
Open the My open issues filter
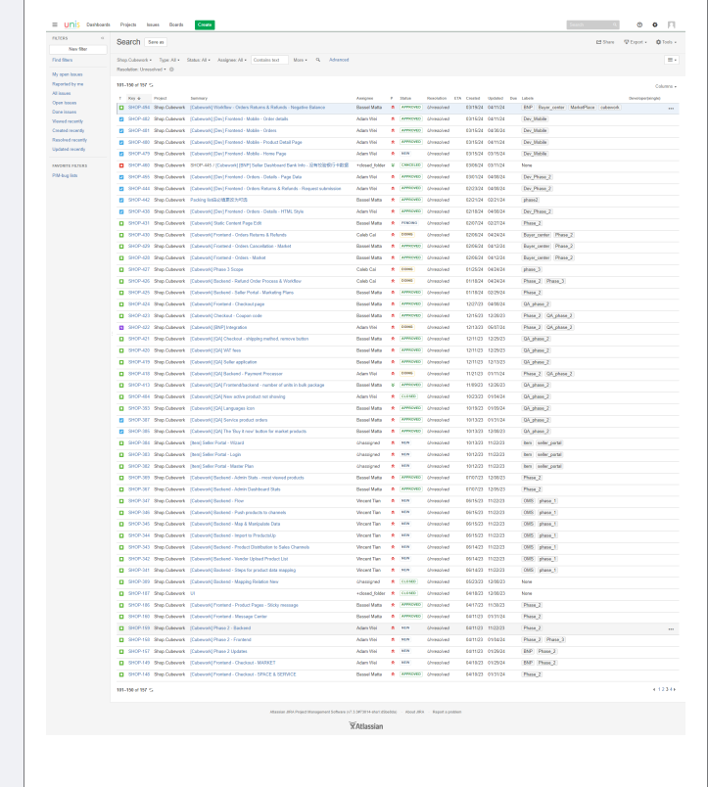click(x=68, y=74)
